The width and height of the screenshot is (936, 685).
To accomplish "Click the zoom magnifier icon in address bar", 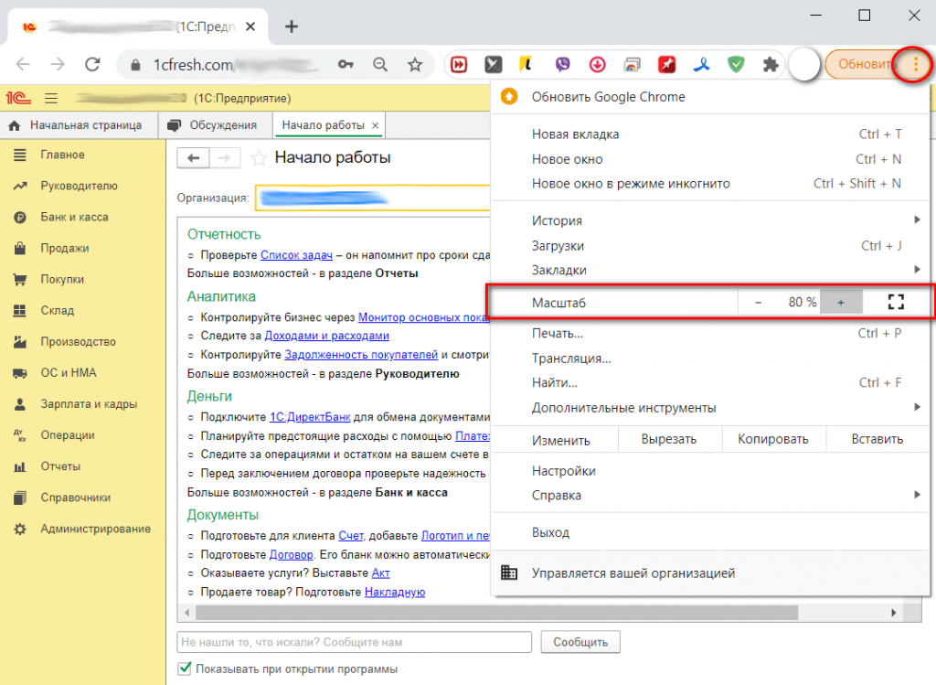I will [380, 65].
